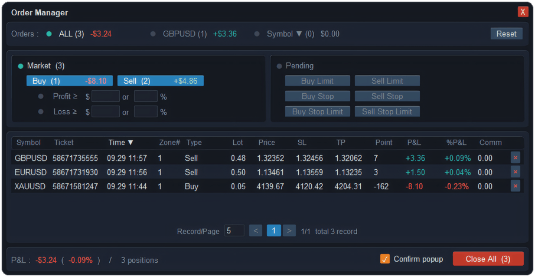This screenshot has height=277, width=535.
Task: Click ticket number 58671731930
Action: pyautogui.click(x=75, y=173)
